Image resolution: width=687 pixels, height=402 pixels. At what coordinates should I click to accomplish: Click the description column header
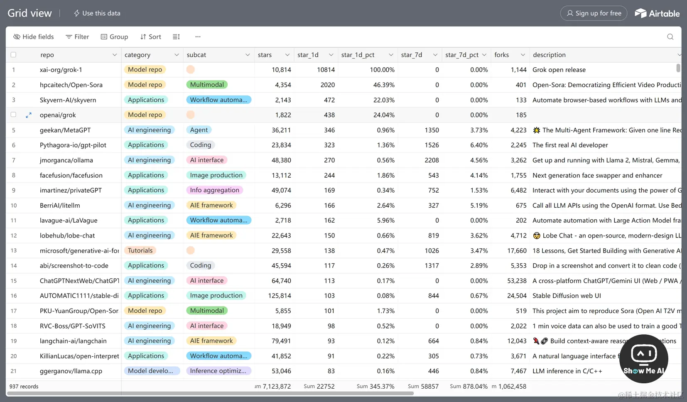pyautogui.click(x=606, y=55)
